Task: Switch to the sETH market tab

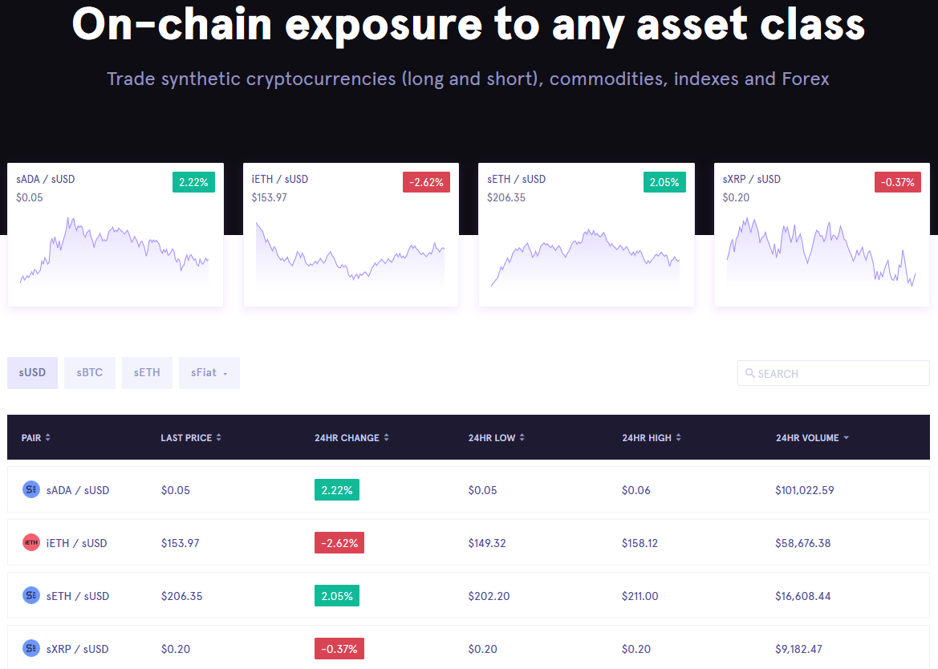Action: tap(147, 373)
